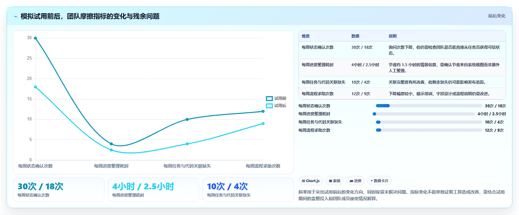Open the 4小时 / 2.5小时 KPI card
The image size is (519, 215).
click(x=153, y=190)
